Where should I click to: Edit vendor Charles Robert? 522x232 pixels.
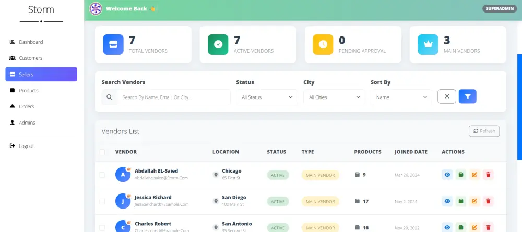tap(474, 227)
